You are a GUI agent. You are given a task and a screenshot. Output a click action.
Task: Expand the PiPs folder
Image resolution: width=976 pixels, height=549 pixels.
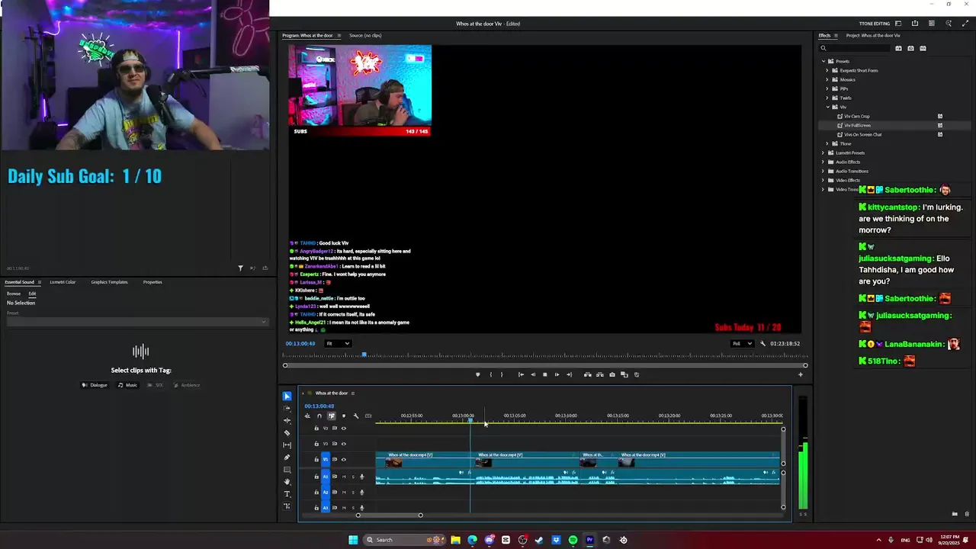click(x=827, y=88)
